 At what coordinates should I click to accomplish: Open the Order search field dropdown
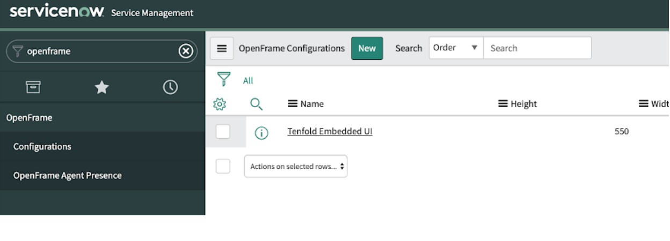click(456, 48)
